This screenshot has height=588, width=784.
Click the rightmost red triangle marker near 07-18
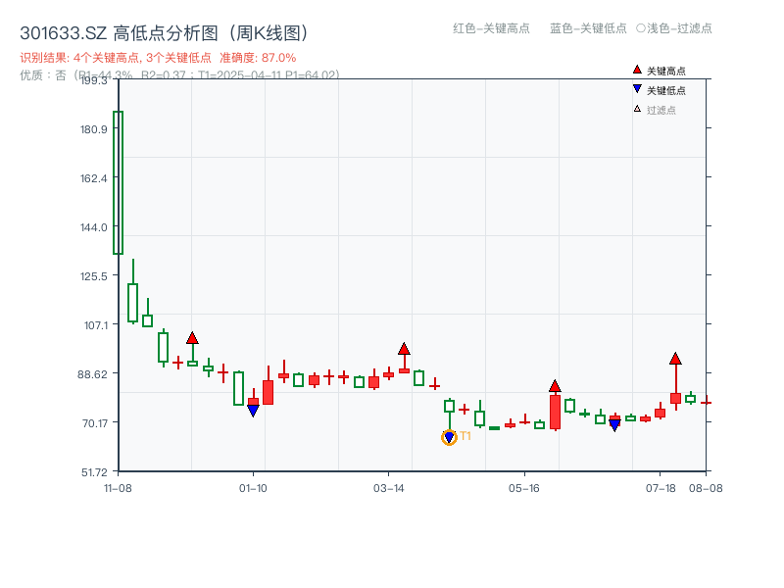(675, 359)
